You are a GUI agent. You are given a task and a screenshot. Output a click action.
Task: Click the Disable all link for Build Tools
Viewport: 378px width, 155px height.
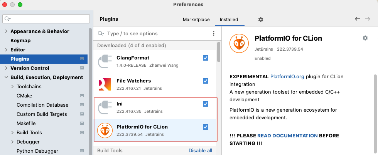[200, 151]
